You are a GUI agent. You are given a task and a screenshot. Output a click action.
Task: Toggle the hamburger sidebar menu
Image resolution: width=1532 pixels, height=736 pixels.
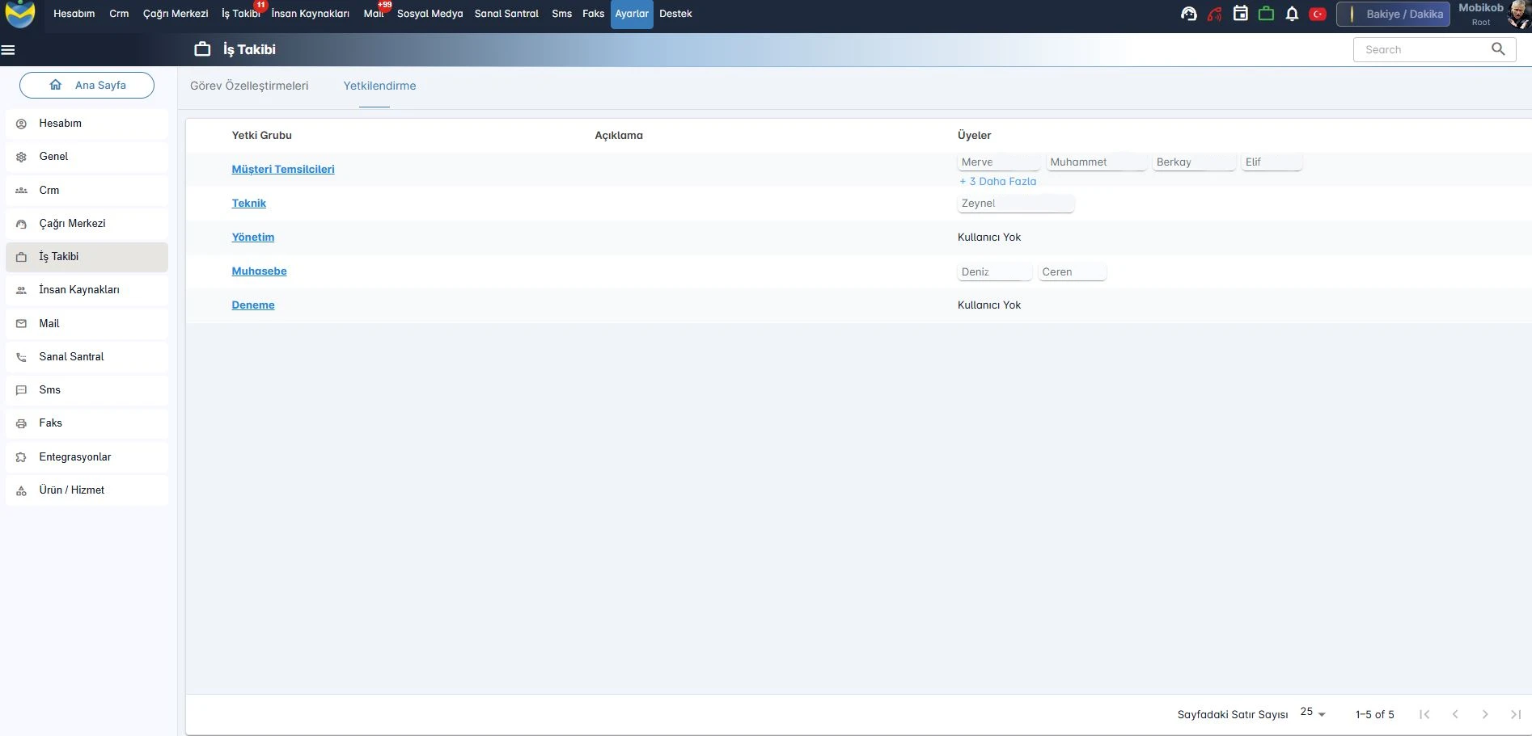point(8,50)
